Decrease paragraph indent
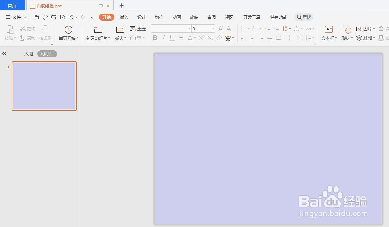Viewport: 389px width, 227px height. pos(267,29)
